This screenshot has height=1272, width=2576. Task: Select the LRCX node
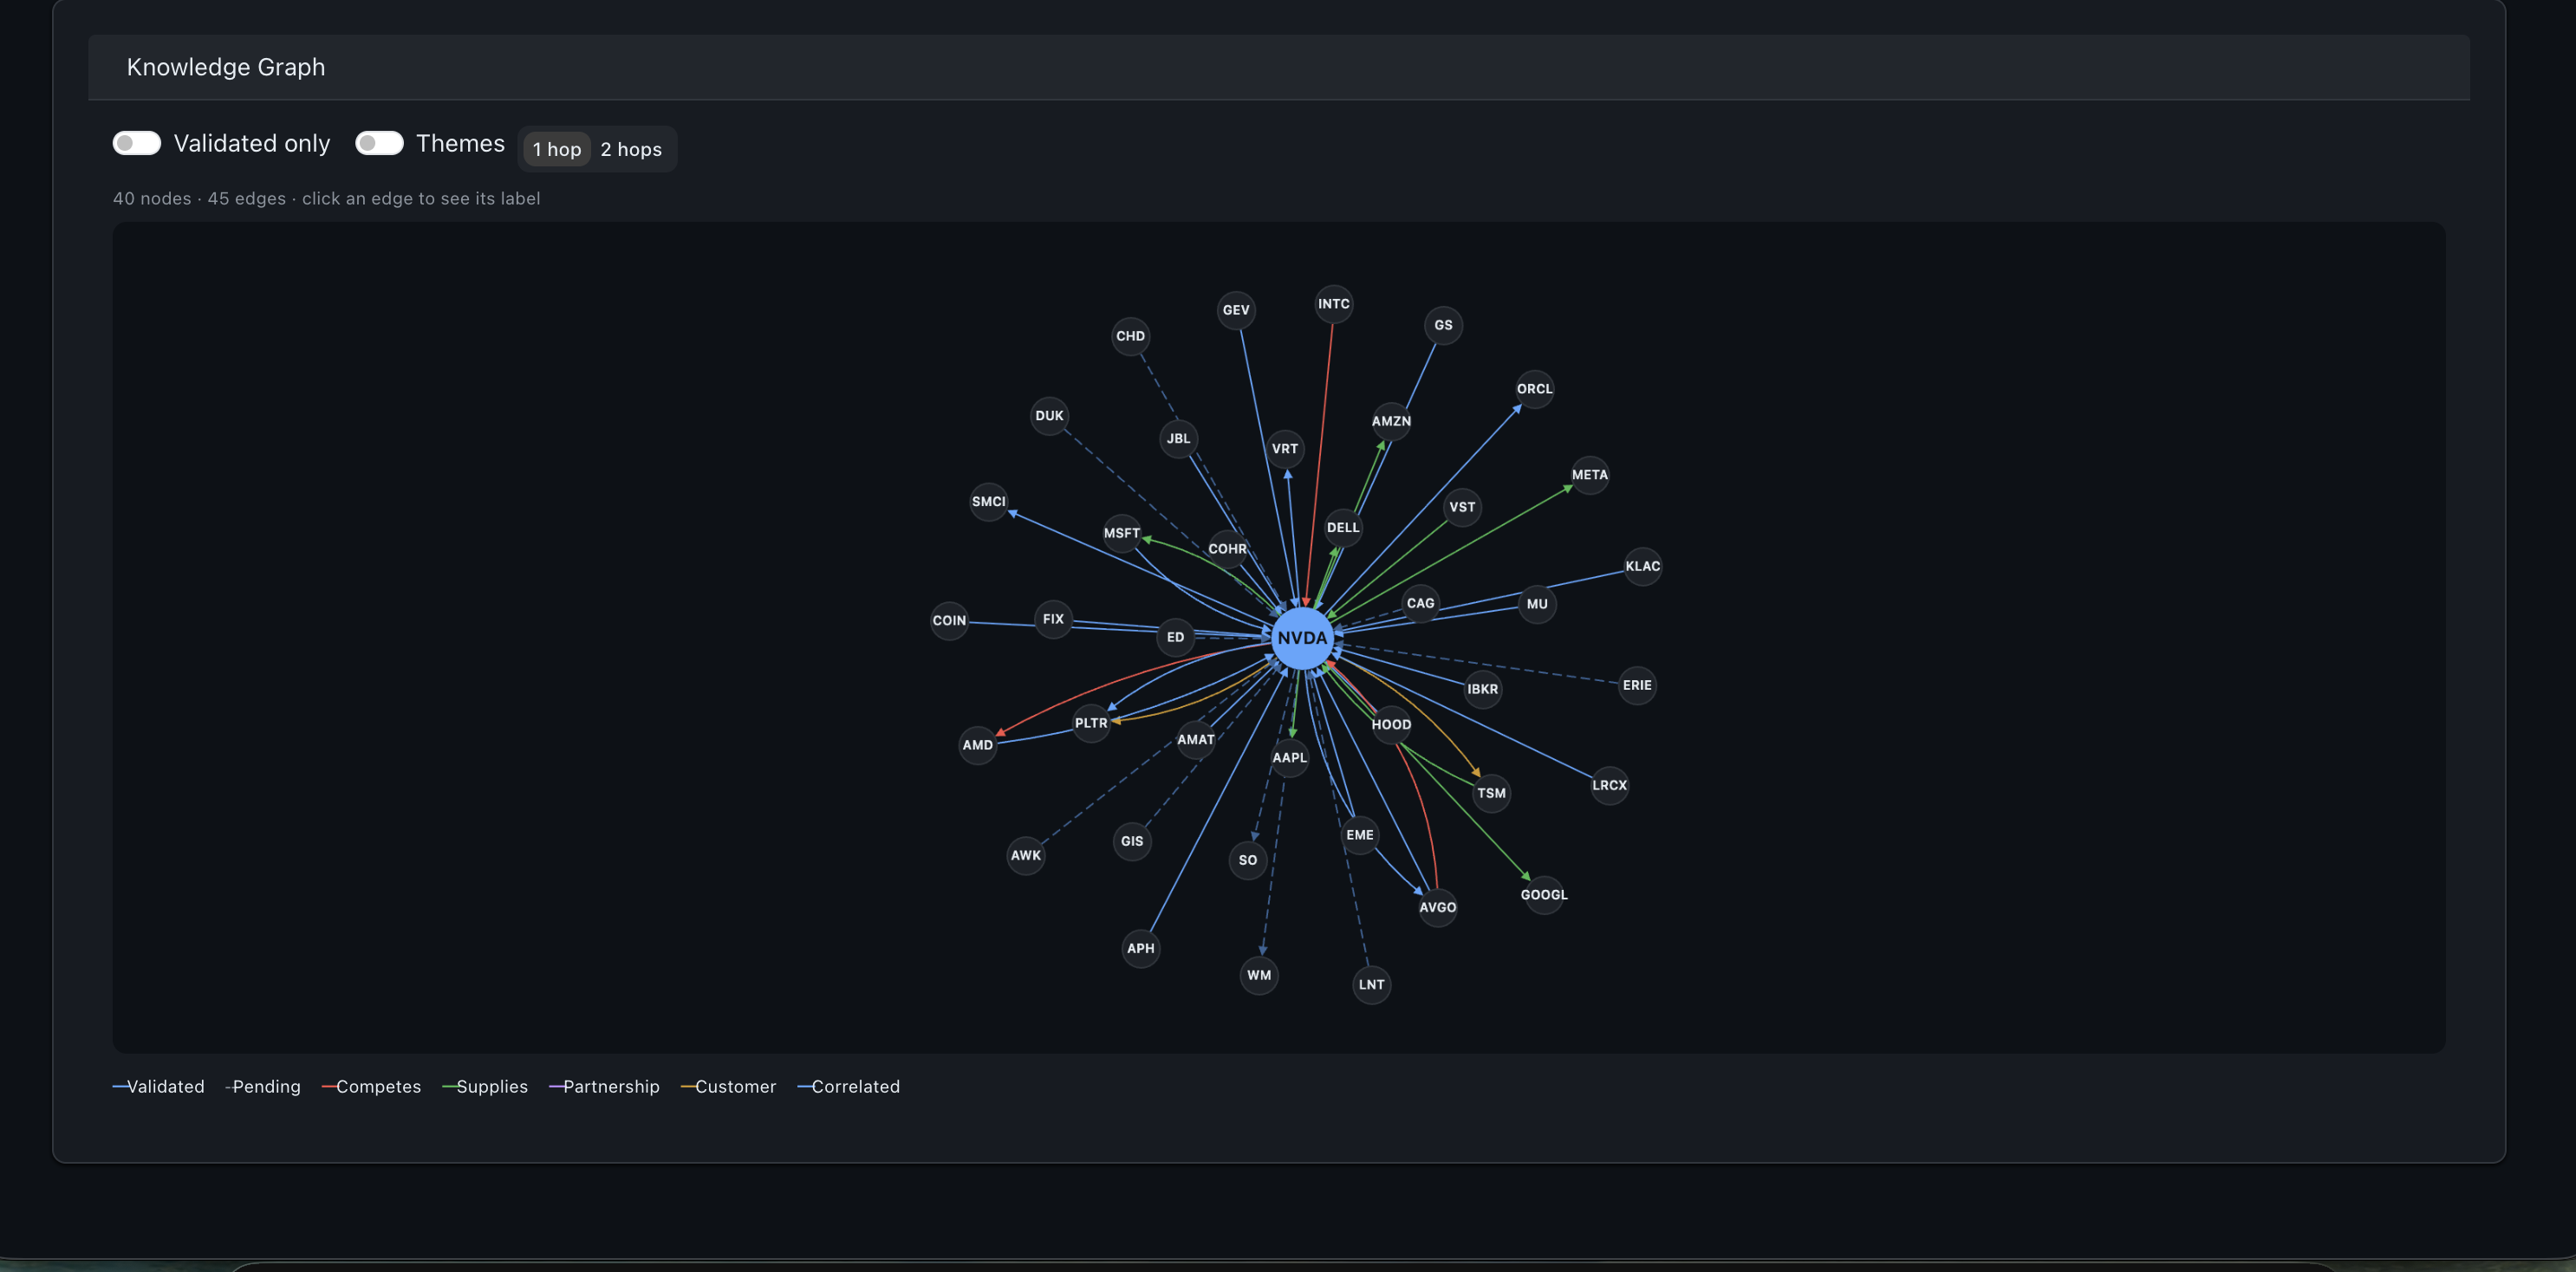[1609, 785]
